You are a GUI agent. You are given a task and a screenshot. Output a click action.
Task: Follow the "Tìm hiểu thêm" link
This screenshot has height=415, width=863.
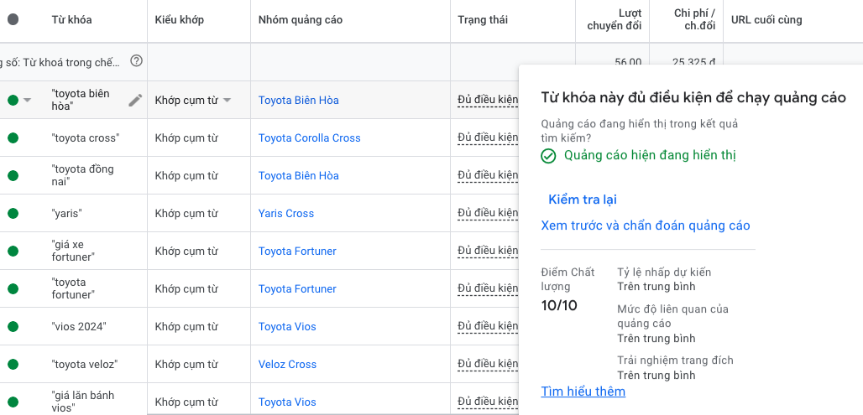(583, 392)
